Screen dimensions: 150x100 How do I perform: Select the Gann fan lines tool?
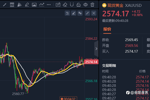[x=20, y=5]
